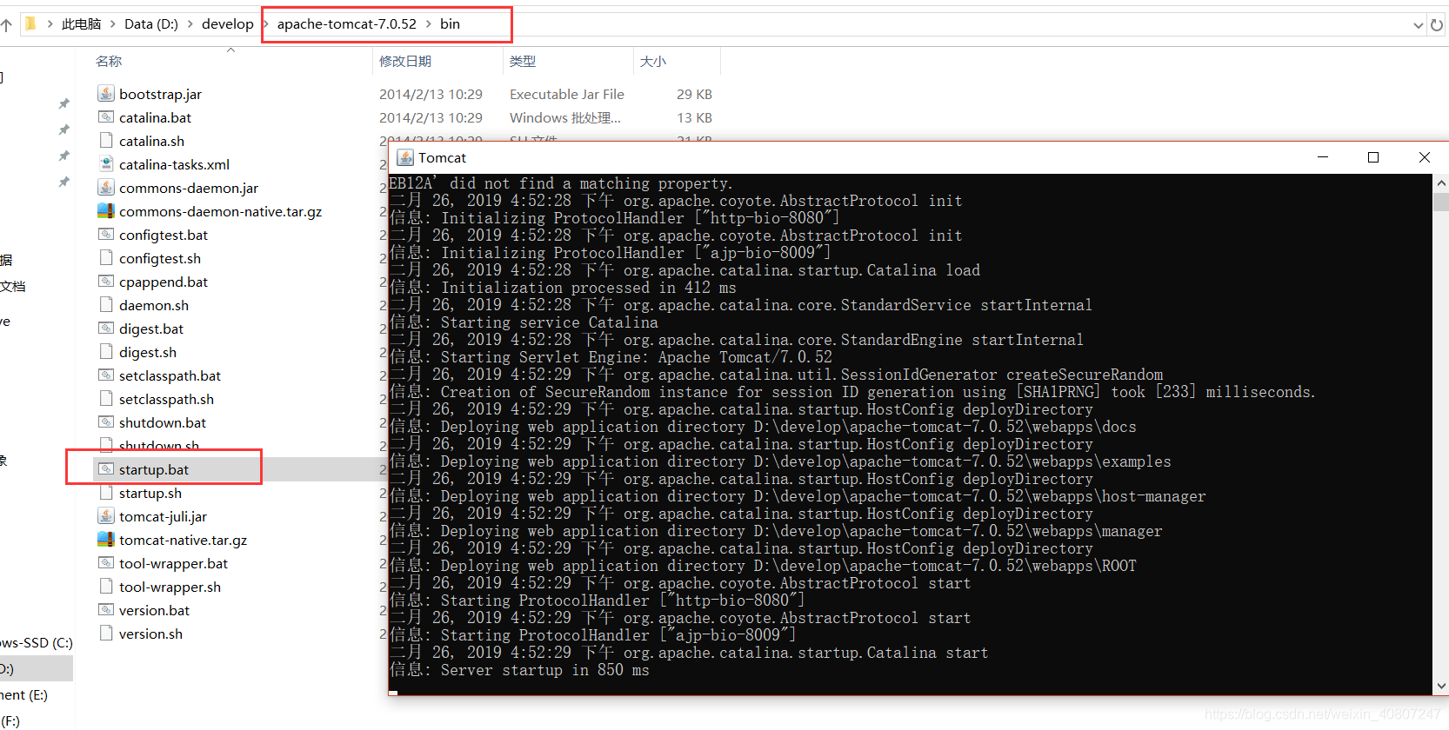Click the commons-daemon-native.tar.gz archive icon
The width and height of the screenshot is (1449, 730).
(x=106, y=211)
